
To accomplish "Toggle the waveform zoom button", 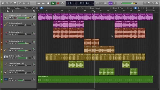I will (x=131, y=8).
